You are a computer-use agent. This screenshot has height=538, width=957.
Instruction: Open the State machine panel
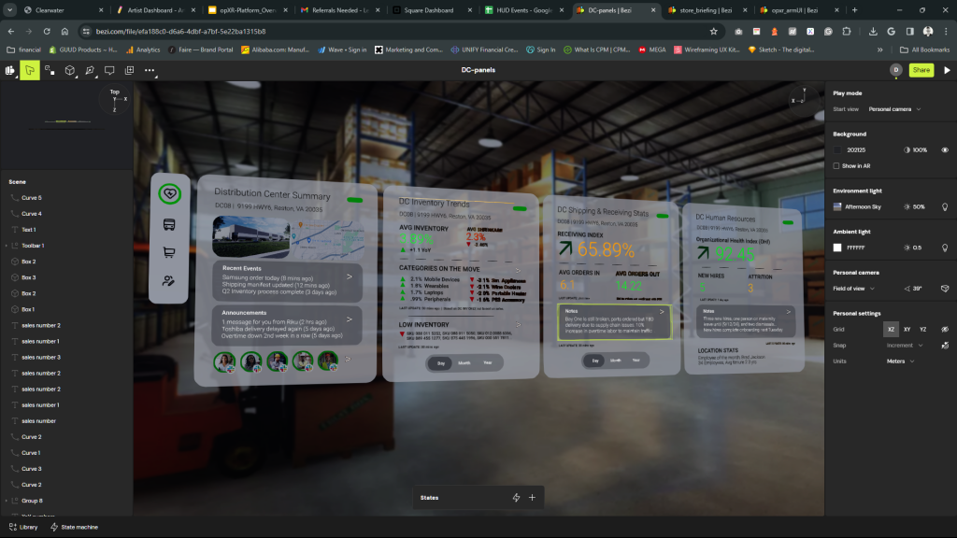pyautogui.click(x=75, y=528)
